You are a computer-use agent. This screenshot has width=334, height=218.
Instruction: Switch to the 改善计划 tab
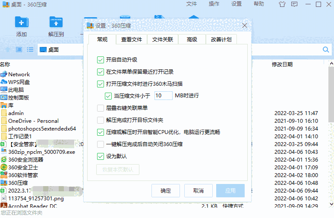221,39
